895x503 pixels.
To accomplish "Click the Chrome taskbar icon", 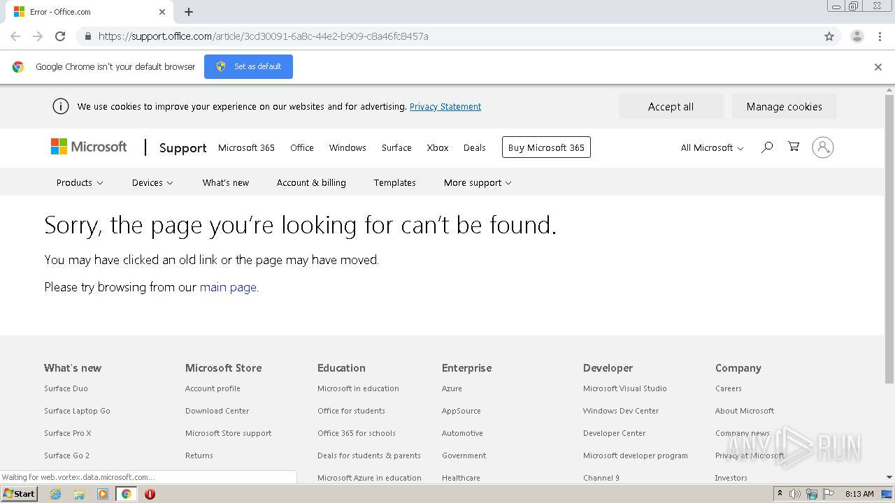I will [126, 494].
